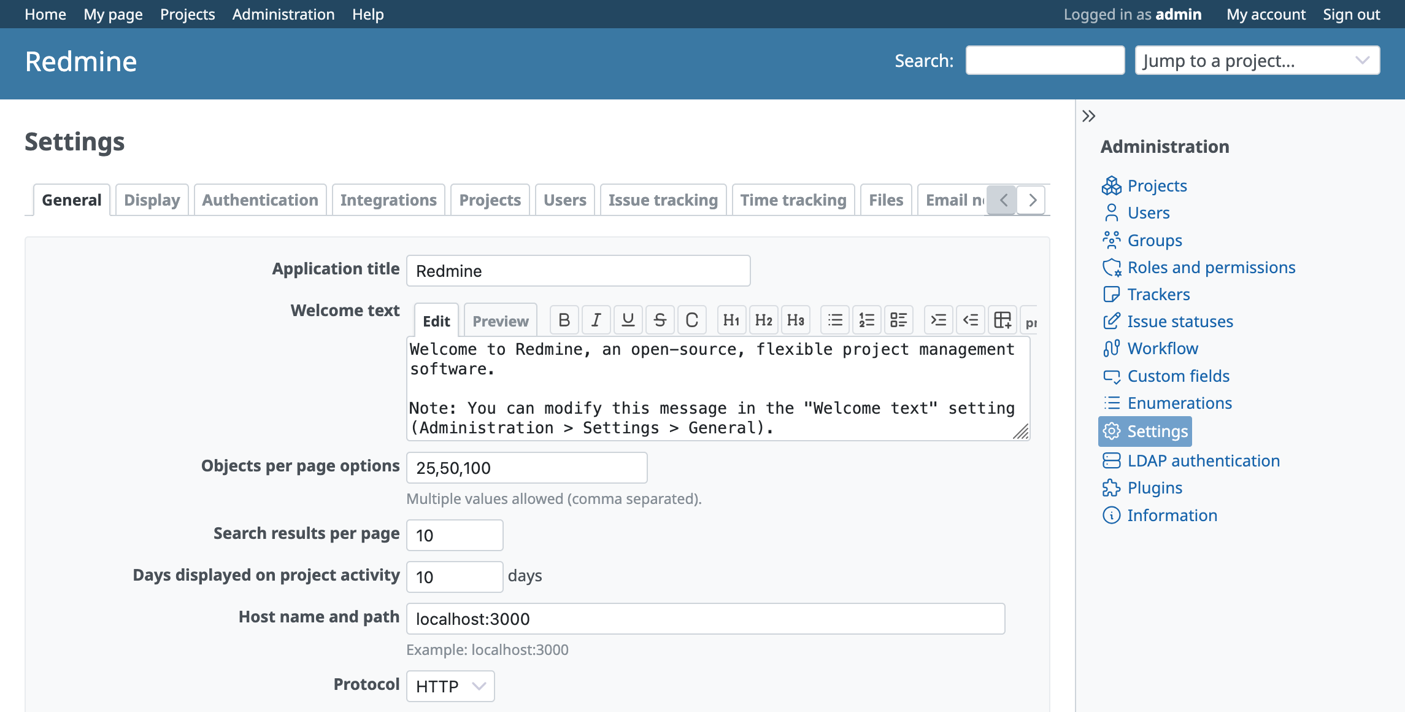This screenshot has height=712, width=1405.
Task: Click the task list icon
Action: click(899, 320)
